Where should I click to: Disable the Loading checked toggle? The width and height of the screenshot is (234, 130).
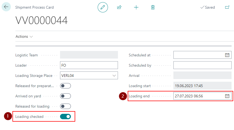(x=65, y=117)
